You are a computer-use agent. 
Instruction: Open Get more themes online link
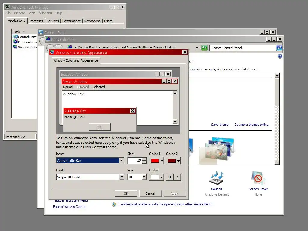point(251,125)
